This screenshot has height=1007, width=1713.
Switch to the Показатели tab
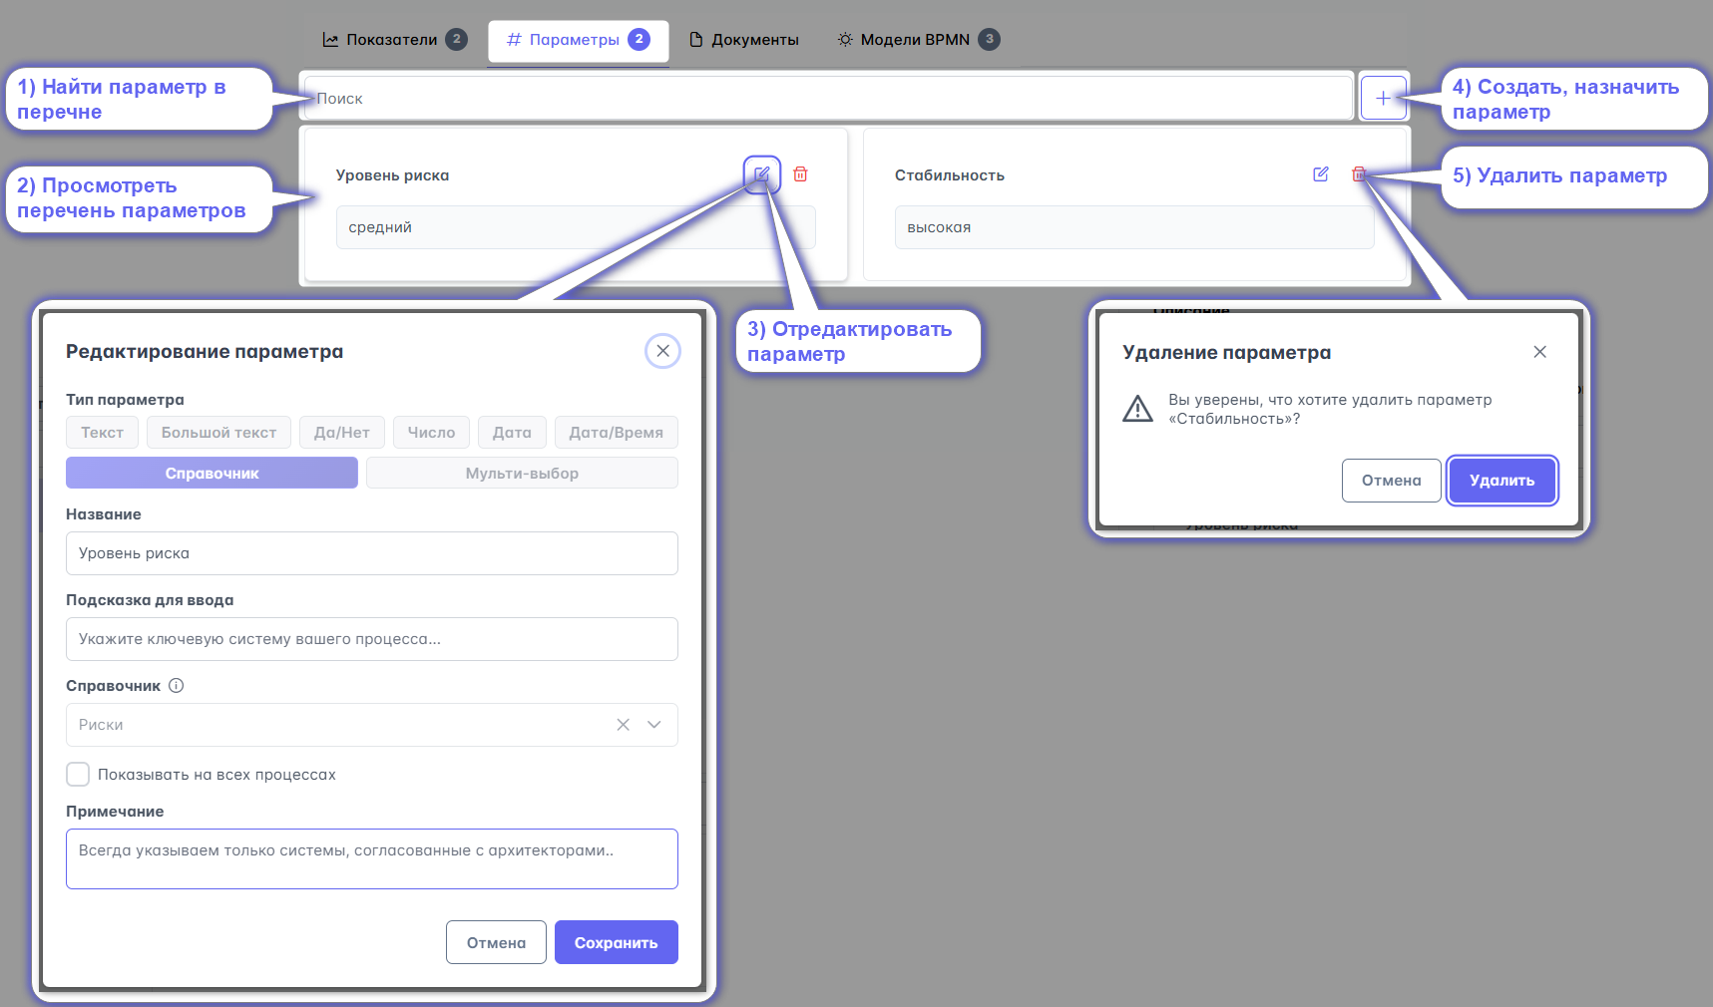click(392, 40)
